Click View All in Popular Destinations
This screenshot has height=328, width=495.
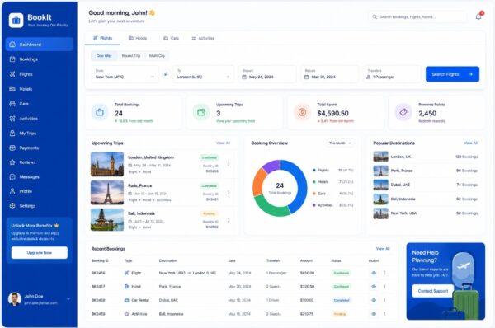pyautogui.click(x=470, y=143)
